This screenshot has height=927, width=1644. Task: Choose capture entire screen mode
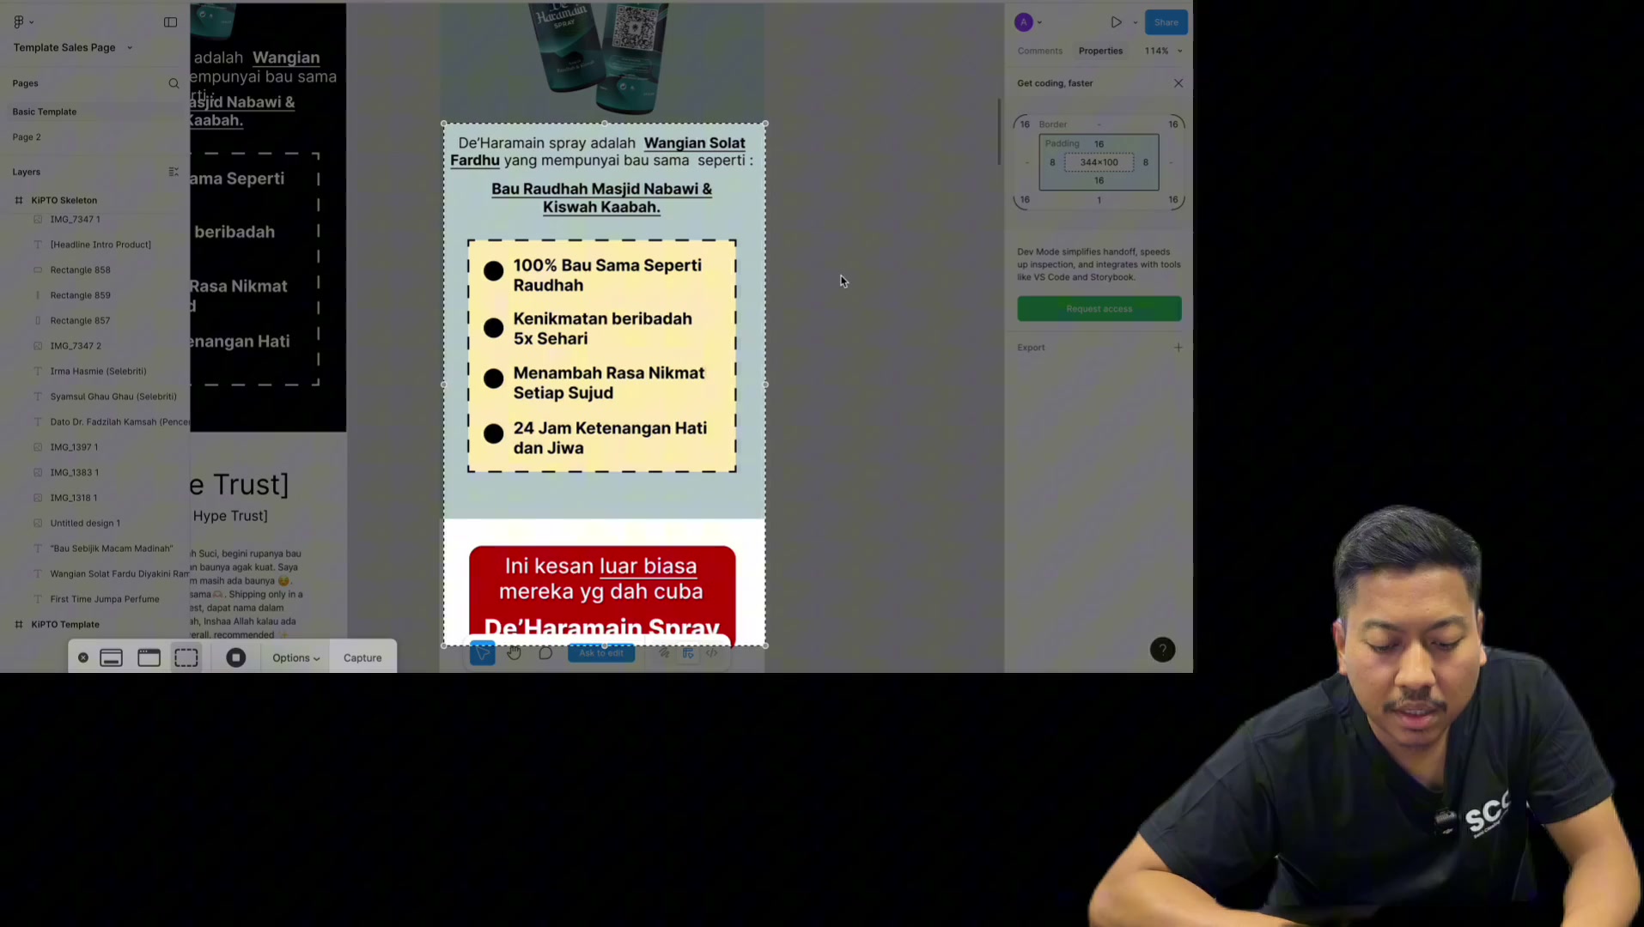(x=112, y=657)
